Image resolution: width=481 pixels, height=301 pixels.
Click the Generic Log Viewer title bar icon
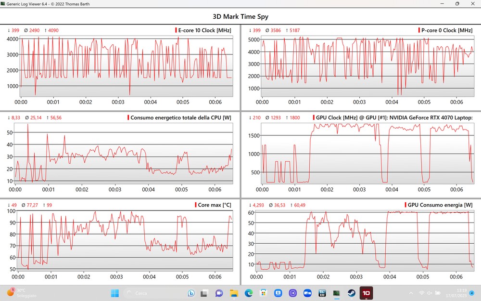[3, 4]
